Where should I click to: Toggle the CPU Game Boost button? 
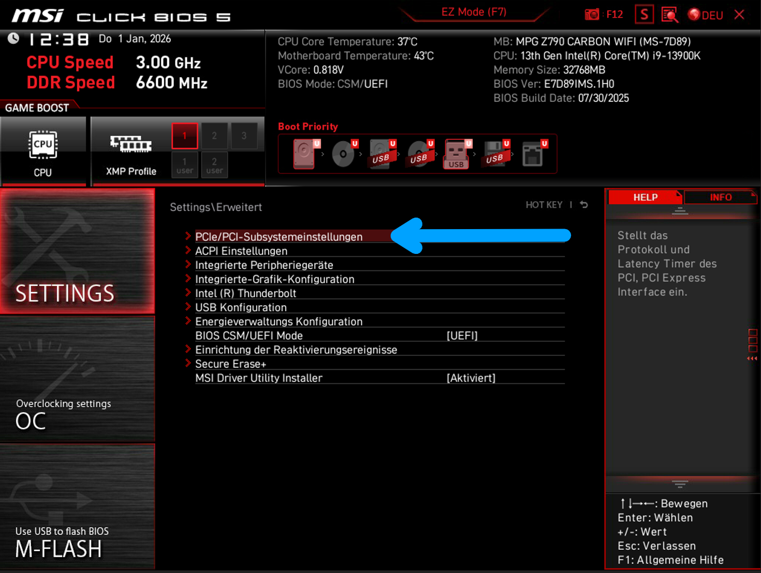point(43,150)
